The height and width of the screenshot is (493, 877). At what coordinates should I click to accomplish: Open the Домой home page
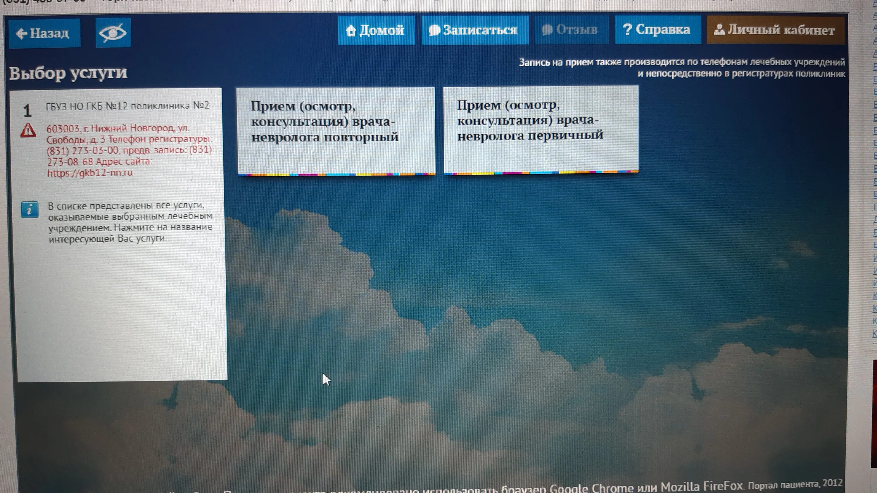tap(376, 30)
